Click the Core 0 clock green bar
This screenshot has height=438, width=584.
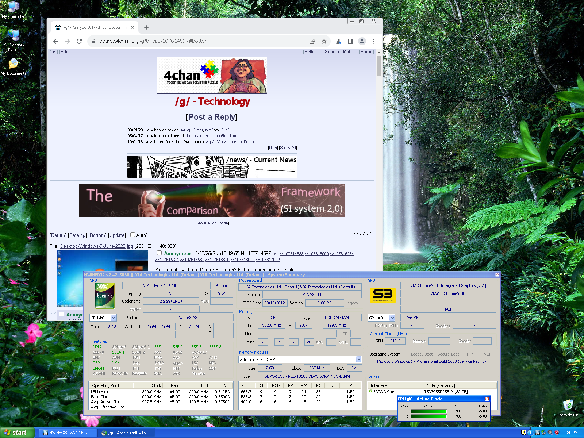[429, 411]
